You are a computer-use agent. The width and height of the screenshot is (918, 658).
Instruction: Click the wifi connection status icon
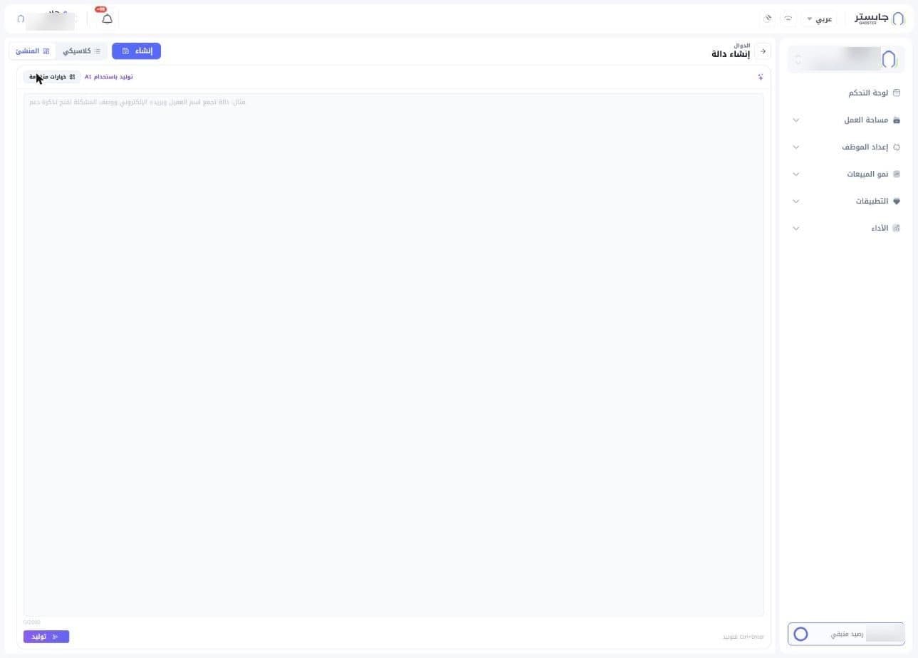coord(788,19)
